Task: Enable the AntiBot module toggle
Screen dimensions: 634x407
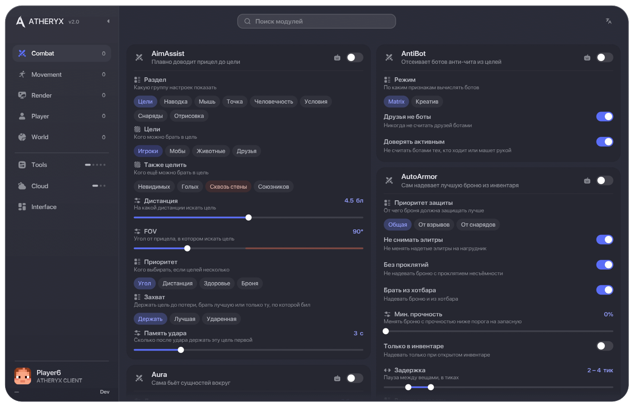Action: click(604, 57)
